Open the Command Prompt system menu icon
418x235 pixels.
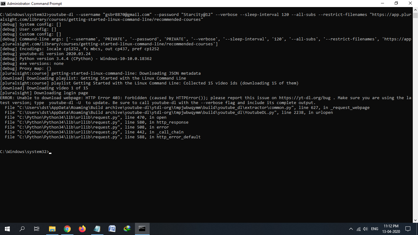tap(3, 3)
